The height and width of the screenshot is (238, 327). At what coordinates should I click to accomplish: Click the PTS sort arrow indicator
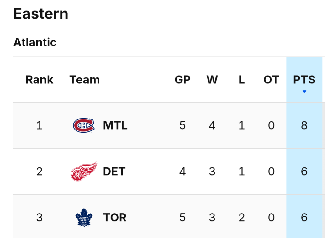[304, 92]
